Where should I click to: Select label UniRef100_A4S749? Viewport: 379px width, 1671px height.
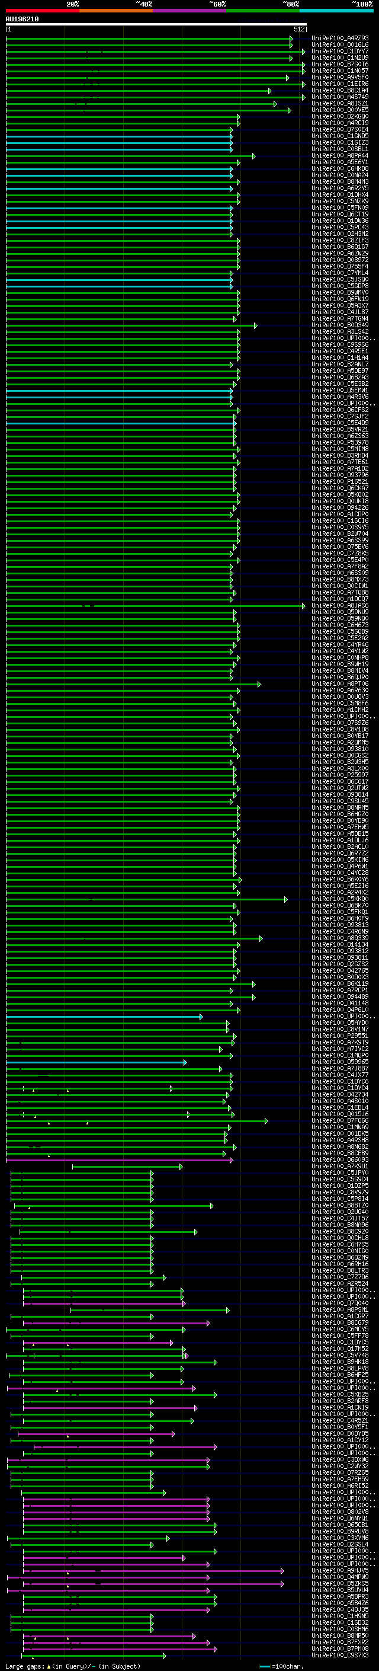click(x=340, y=97)
